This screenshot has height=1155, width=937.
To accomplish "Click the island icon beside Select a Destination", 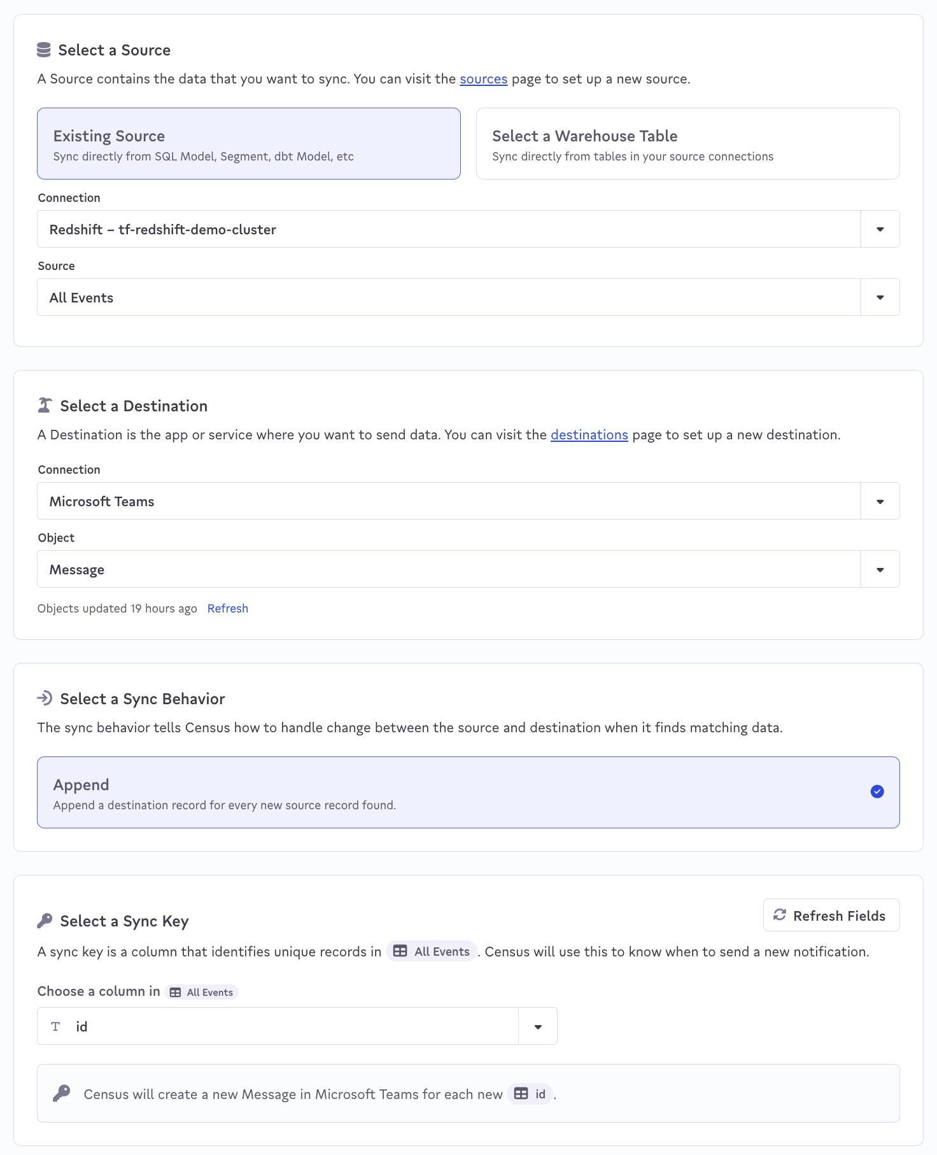I will 45,406.
